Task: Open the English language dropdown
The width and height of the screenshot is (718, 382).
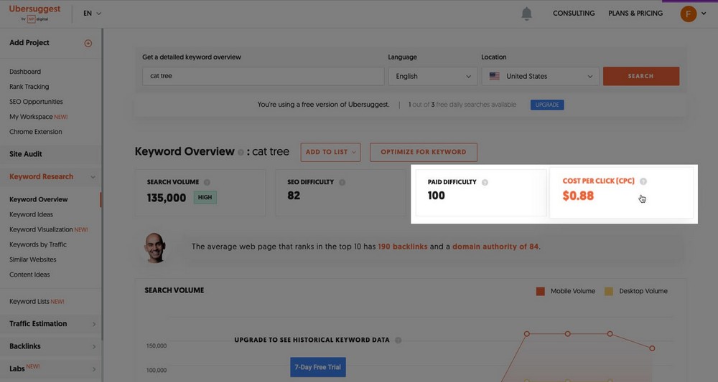Action: [x=433, y=76]
